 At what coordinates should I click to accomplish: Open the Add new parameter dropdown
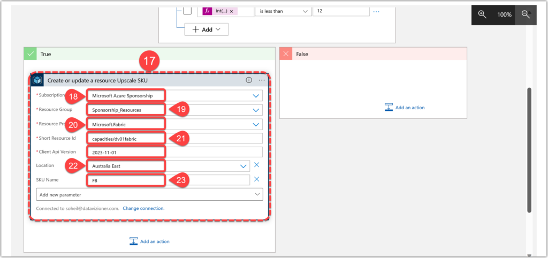coord(150,194)
